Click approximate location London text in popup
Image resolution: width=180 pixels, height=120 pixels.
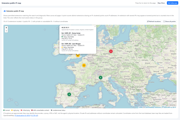tap(78, 30)
